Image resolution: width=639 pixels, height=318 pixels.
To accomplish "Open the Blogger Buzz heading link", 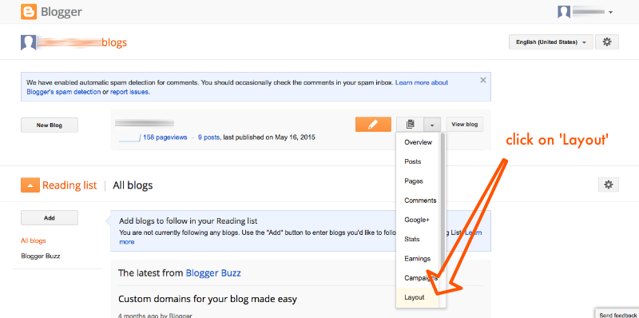I will tap(213, 272).
